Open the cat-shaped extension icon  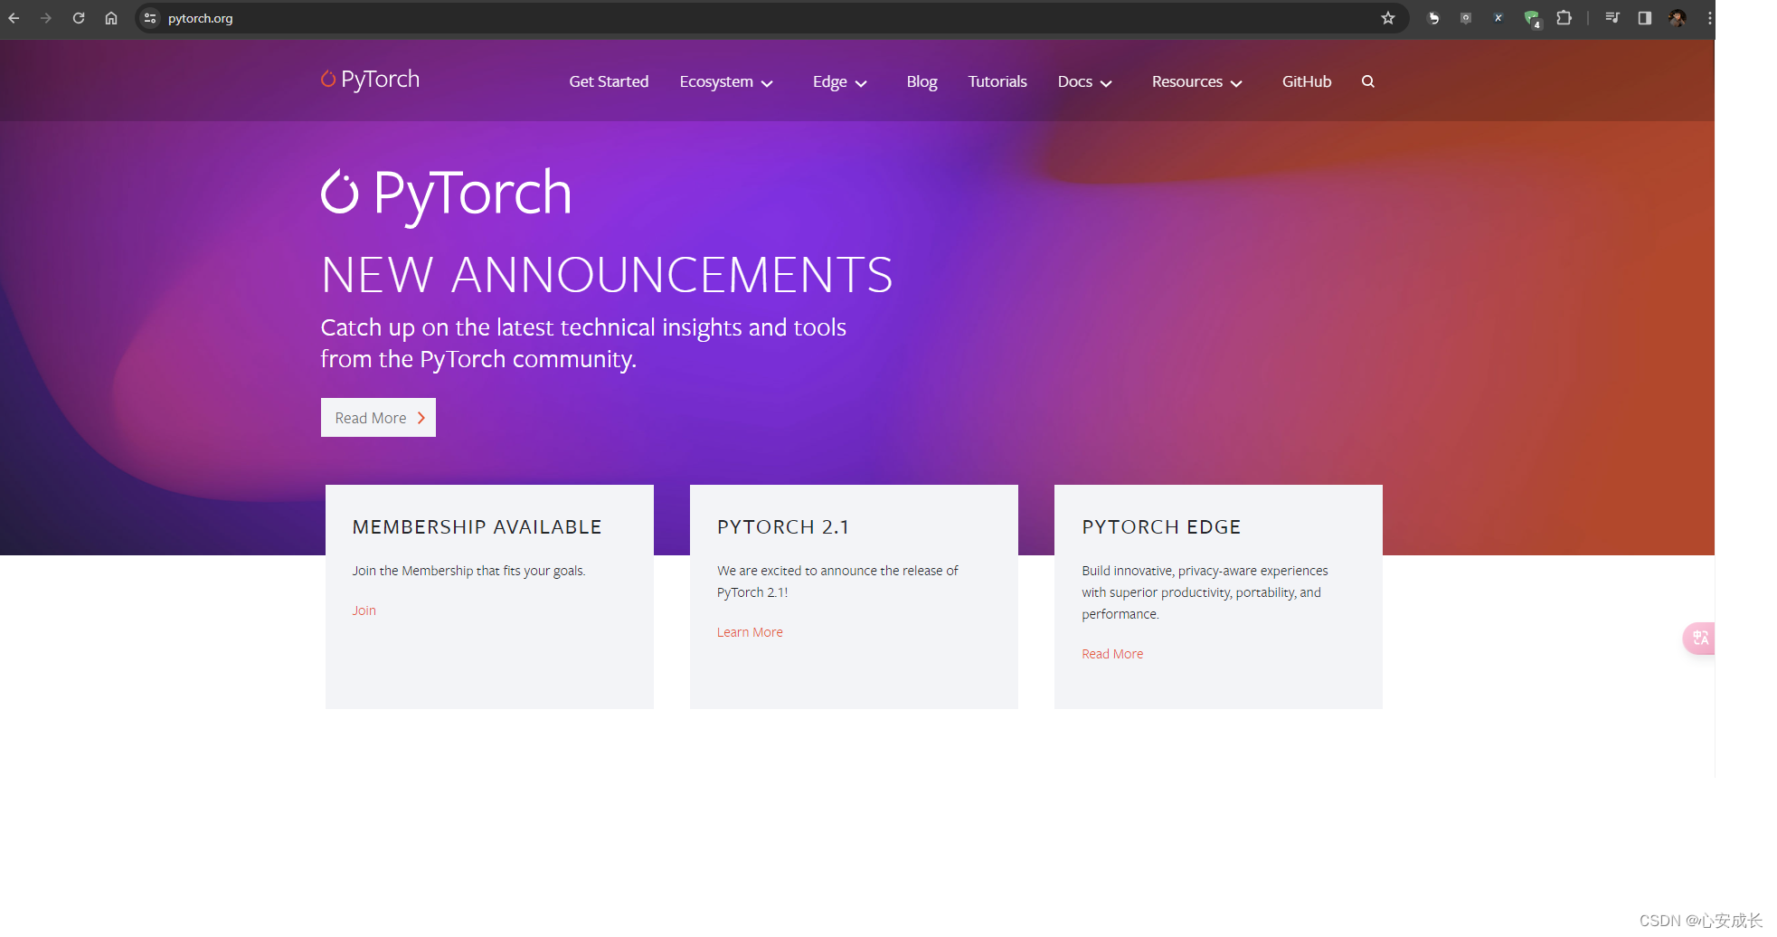1433,18
